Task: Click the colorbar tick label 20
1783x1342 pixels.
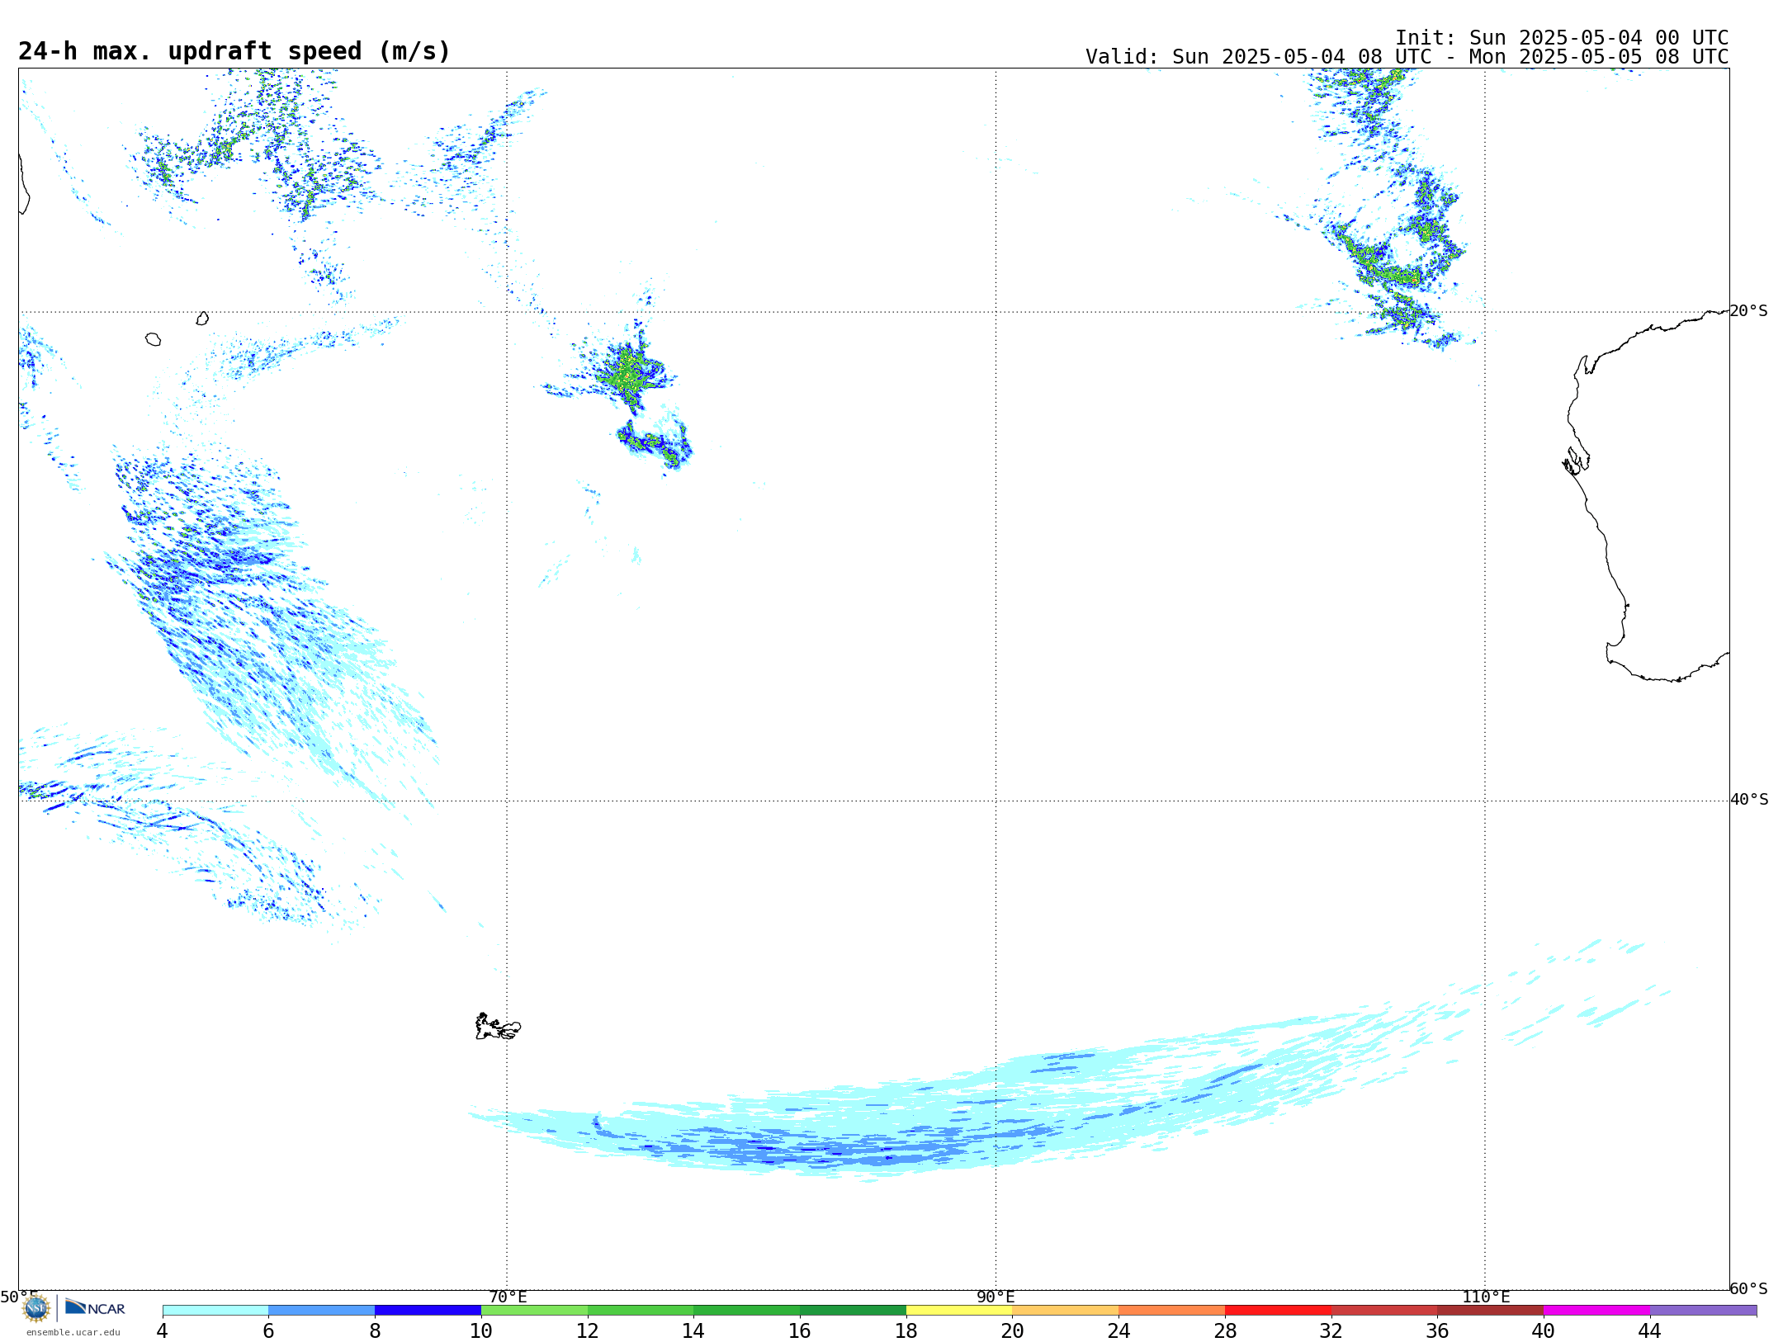Action: point(1013,1330)
